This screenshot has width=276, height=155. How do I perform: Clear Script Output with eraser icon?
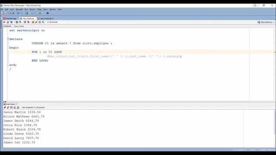click(x=8, y=107)
